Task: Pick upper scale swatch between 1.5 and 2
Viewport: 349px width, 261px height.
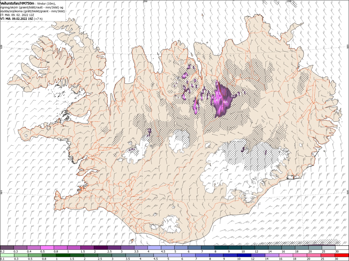Action: 87,248
